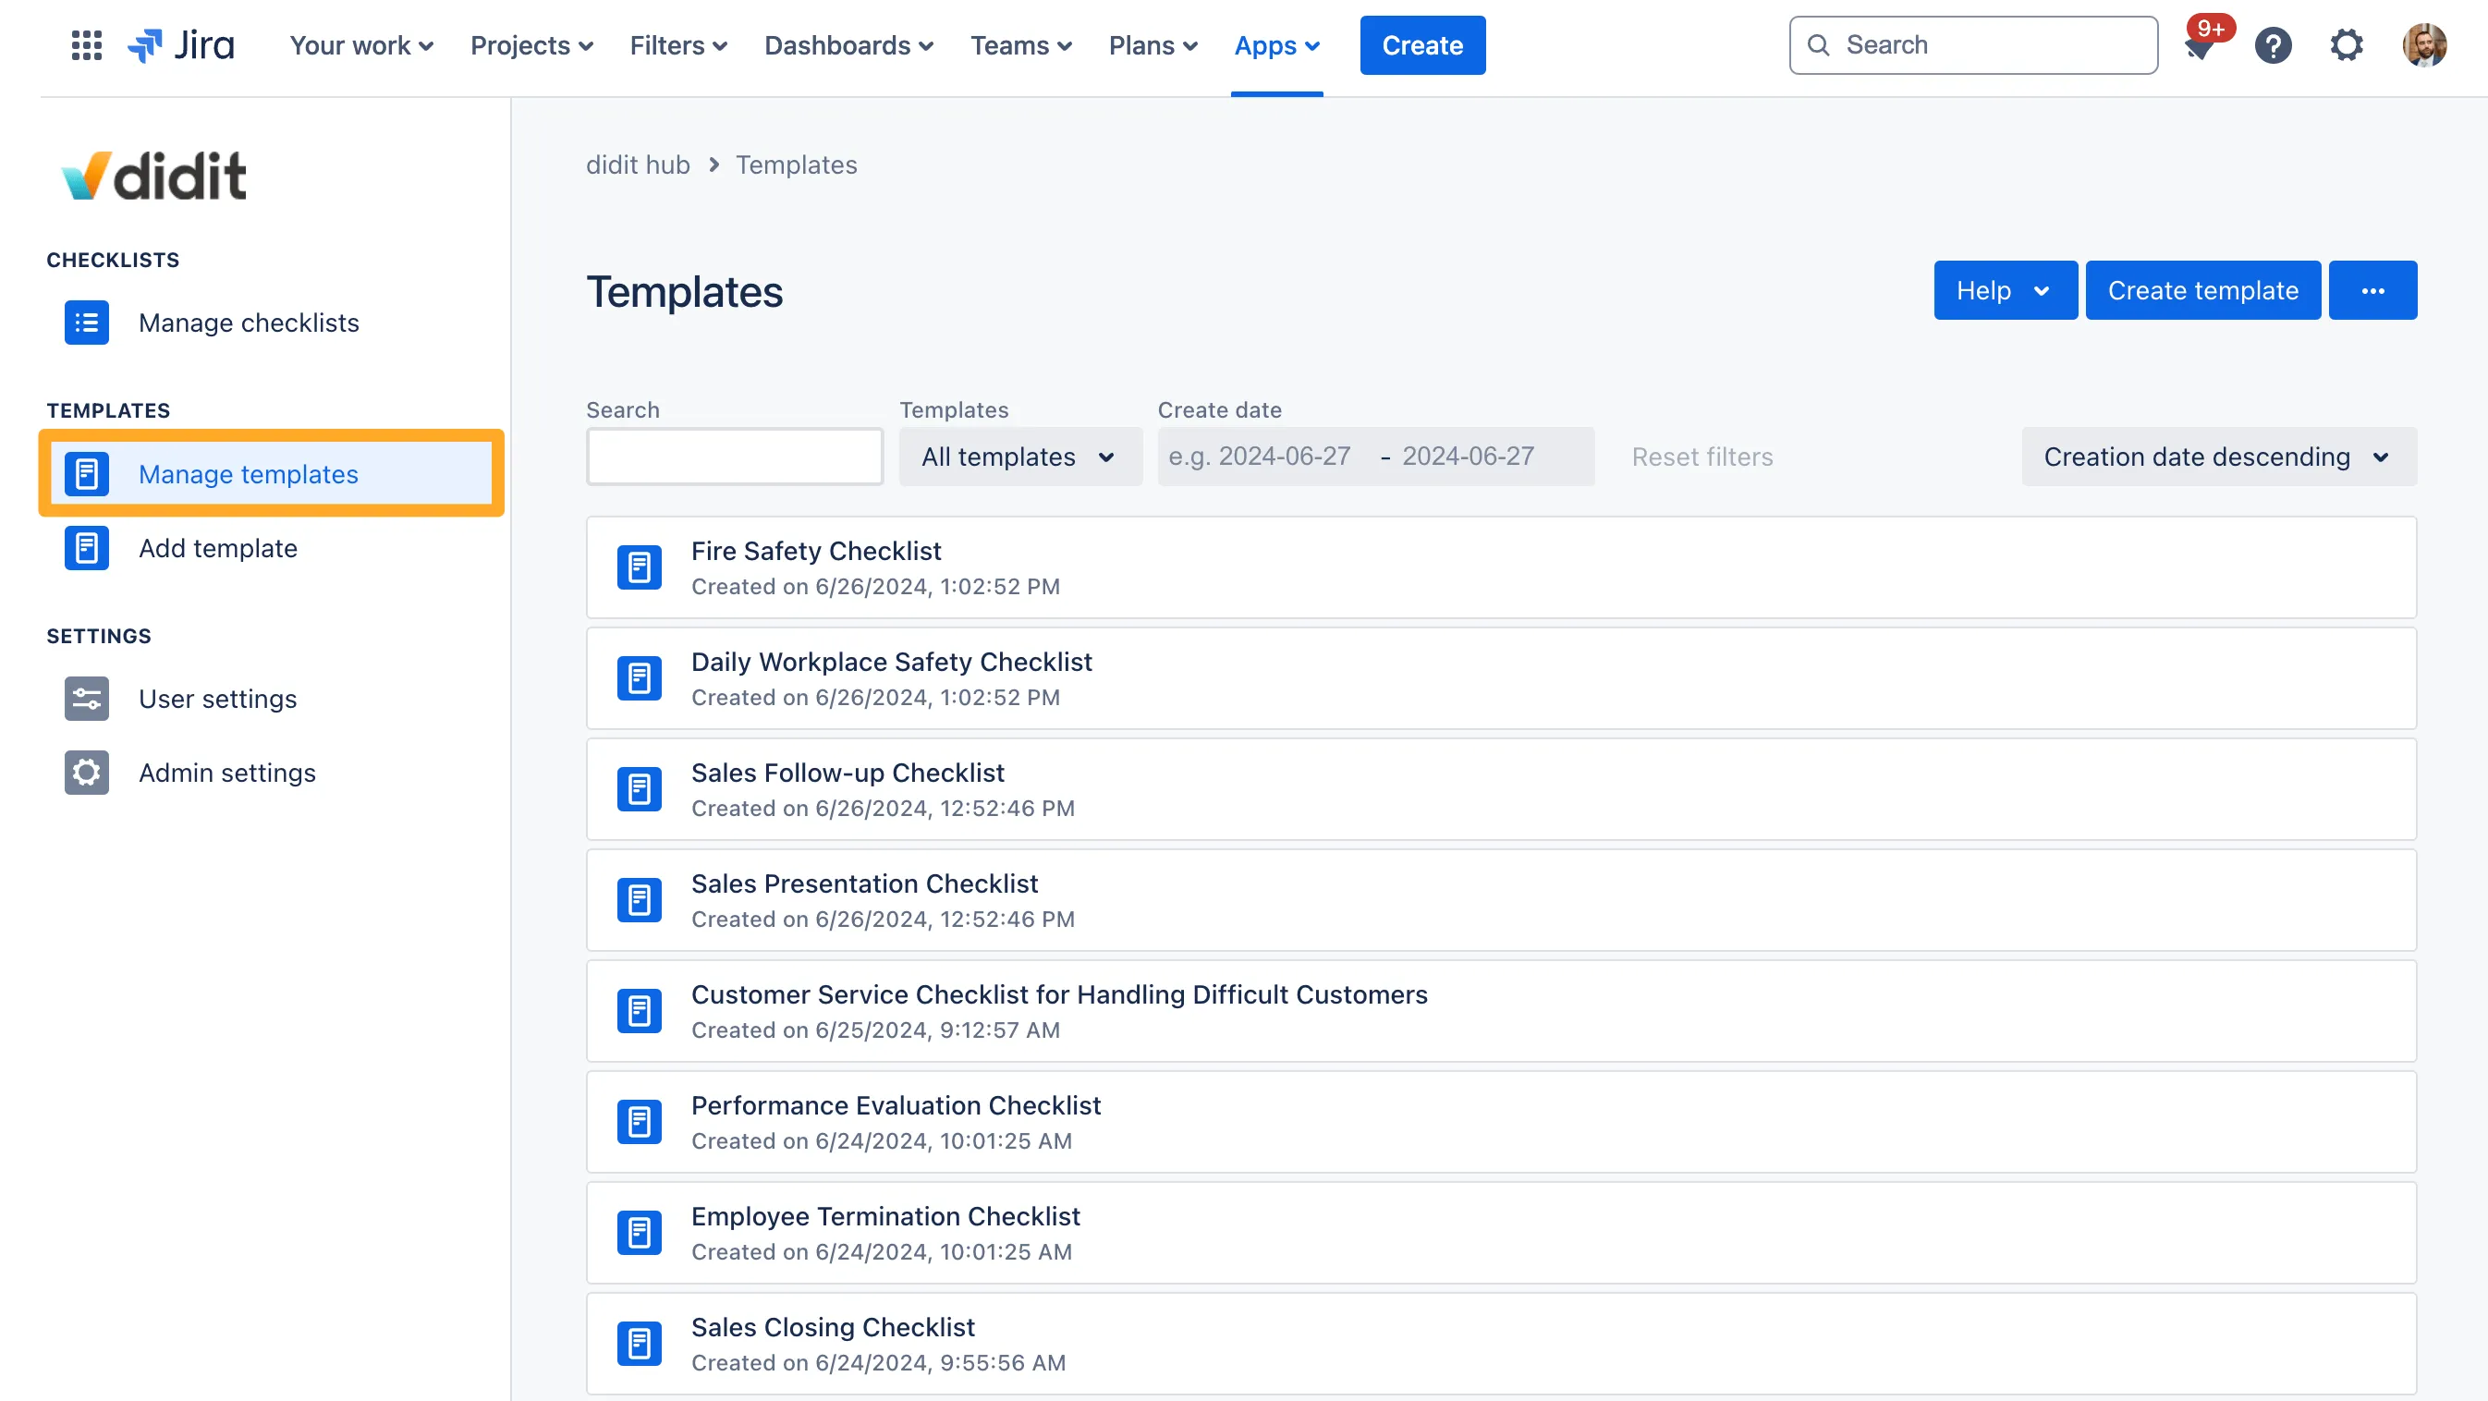The image size is (2488, 1401).
Task: Open Fire Safety Checklist template
Action: pos(1501,567)
